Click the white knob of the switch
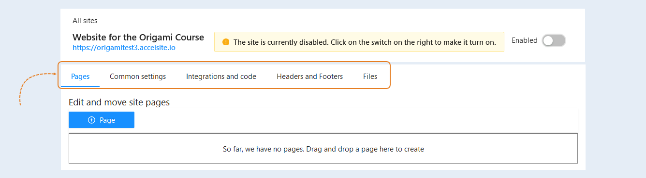Image resolution: width=646 pixels, height=178 pixels. coord(548,41)
